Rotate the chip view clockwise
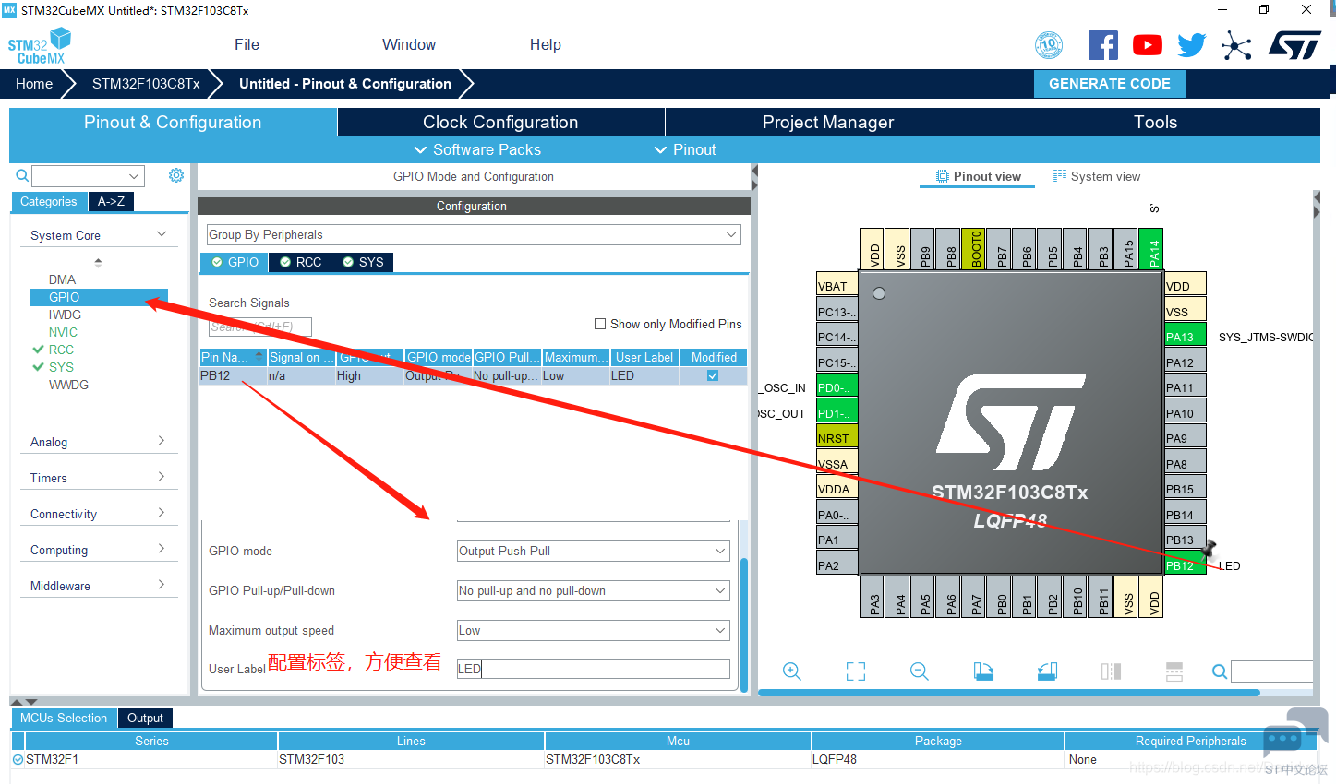The image size is (1336, 784). 983,671
